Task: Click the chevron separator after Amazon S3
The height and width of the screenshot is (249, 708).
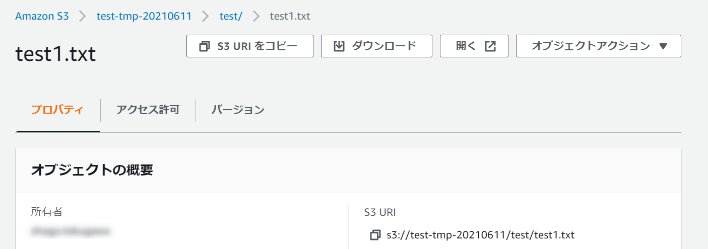Action: (x=83, y=16)
